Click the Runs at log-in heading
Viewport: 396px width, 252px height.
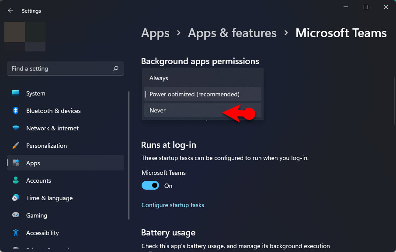click(x=168, y=145)
